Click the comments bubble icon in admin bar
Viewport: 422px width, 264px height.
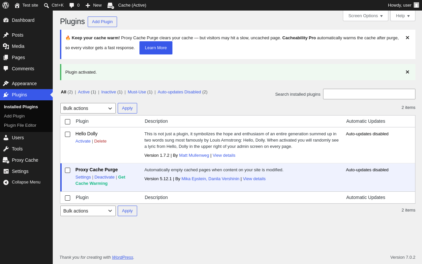tap(72, 5)
